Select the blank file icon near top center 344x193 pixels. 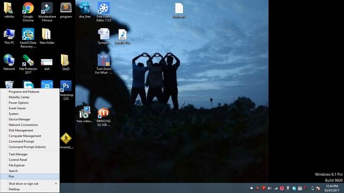coord(179,10)
